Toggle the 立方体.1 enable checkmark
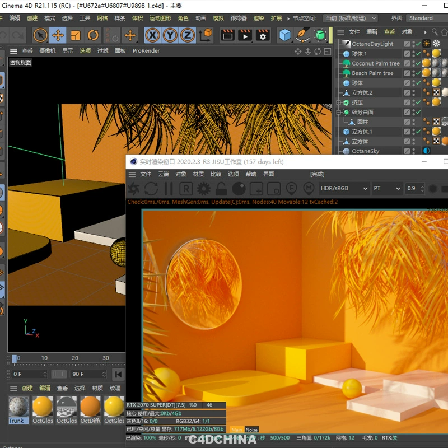The image size is (448, 448). pos(418,132)
